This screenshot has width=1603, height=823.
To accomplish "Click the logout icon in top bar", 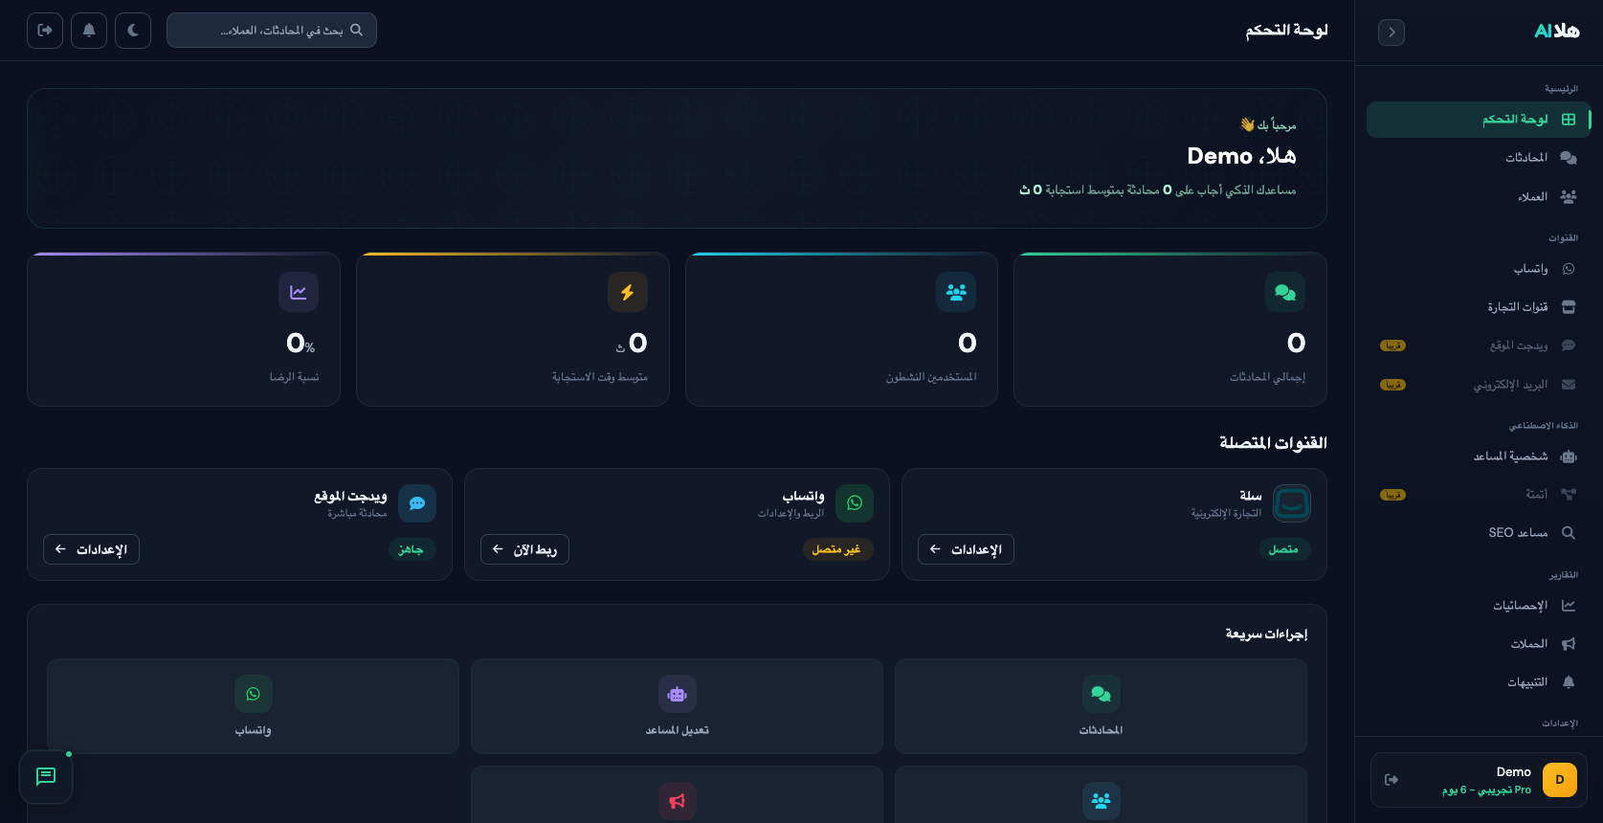I will 45,31.
